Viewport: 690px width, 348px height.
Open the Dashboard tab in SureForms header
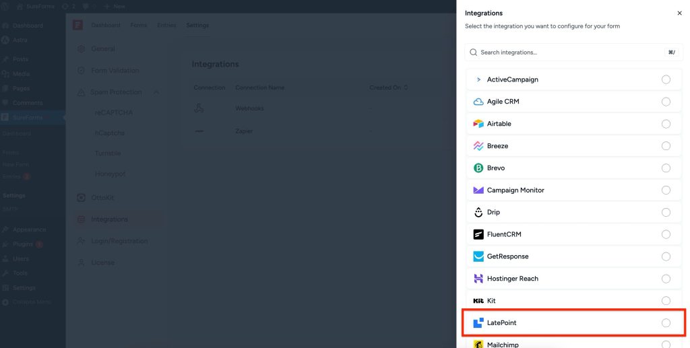tap(106, 25)
